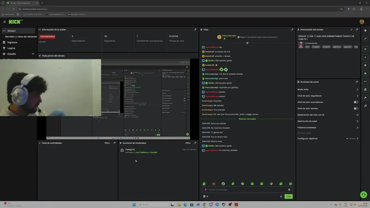
Task: Click the Just Chatting category link
Action: [x=141, y=152]
